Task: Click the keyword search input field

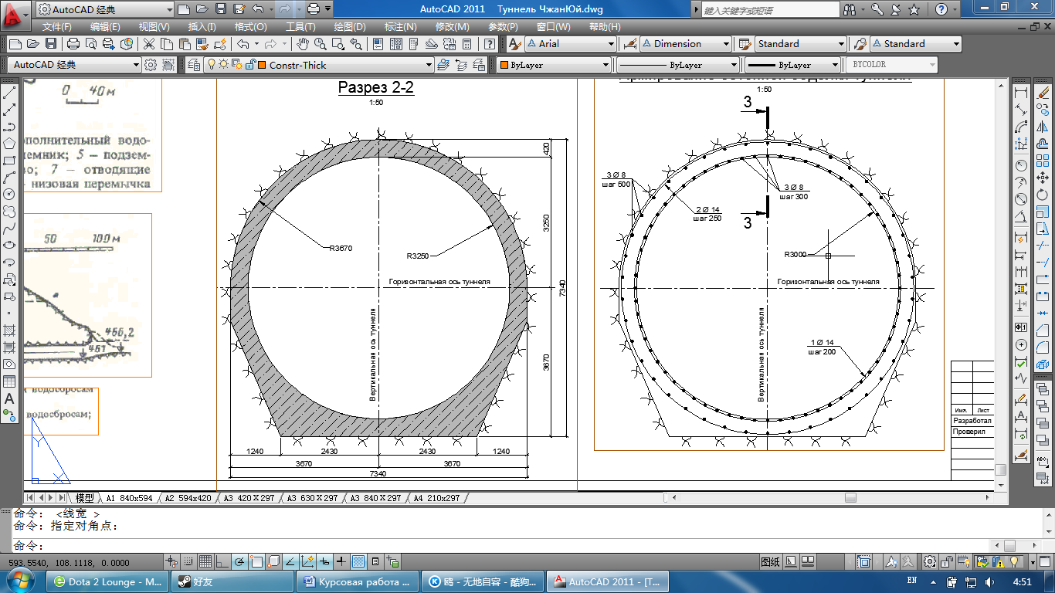Action: tap(770, 10)
